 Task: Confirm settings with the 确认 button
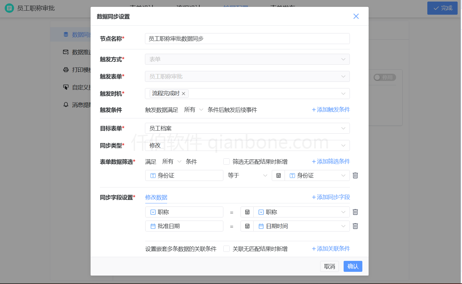tap(353, 266)
